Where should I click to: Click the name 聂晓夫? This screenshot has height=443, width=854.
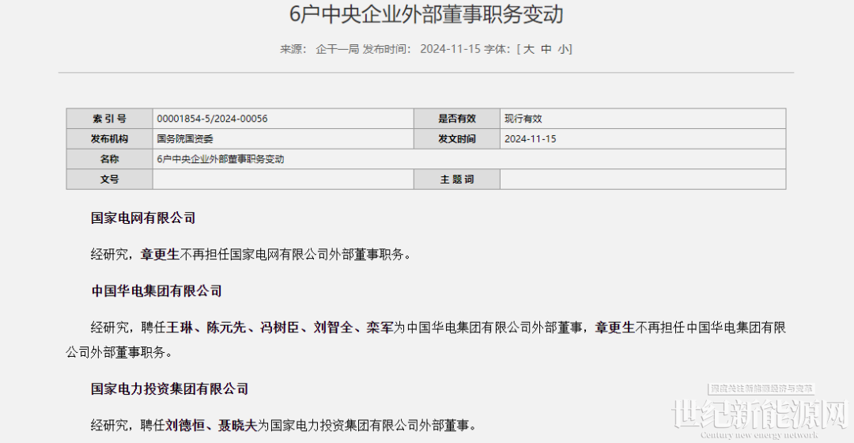[x=237, y=425]
